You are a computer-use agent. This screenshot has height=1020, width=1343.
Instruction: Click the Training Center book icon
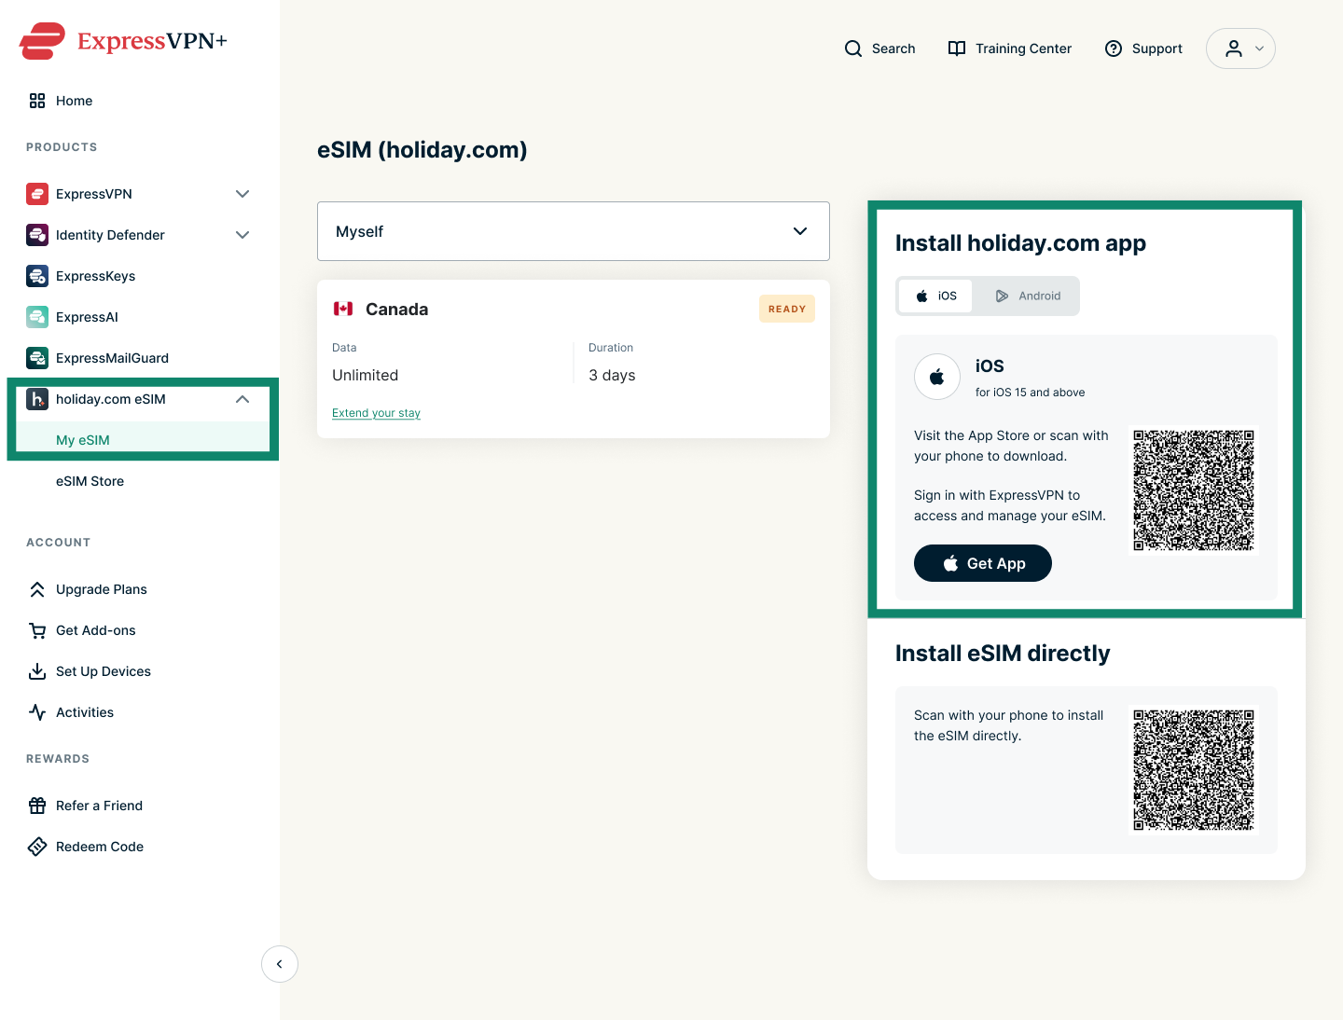[x=957, y=48]
